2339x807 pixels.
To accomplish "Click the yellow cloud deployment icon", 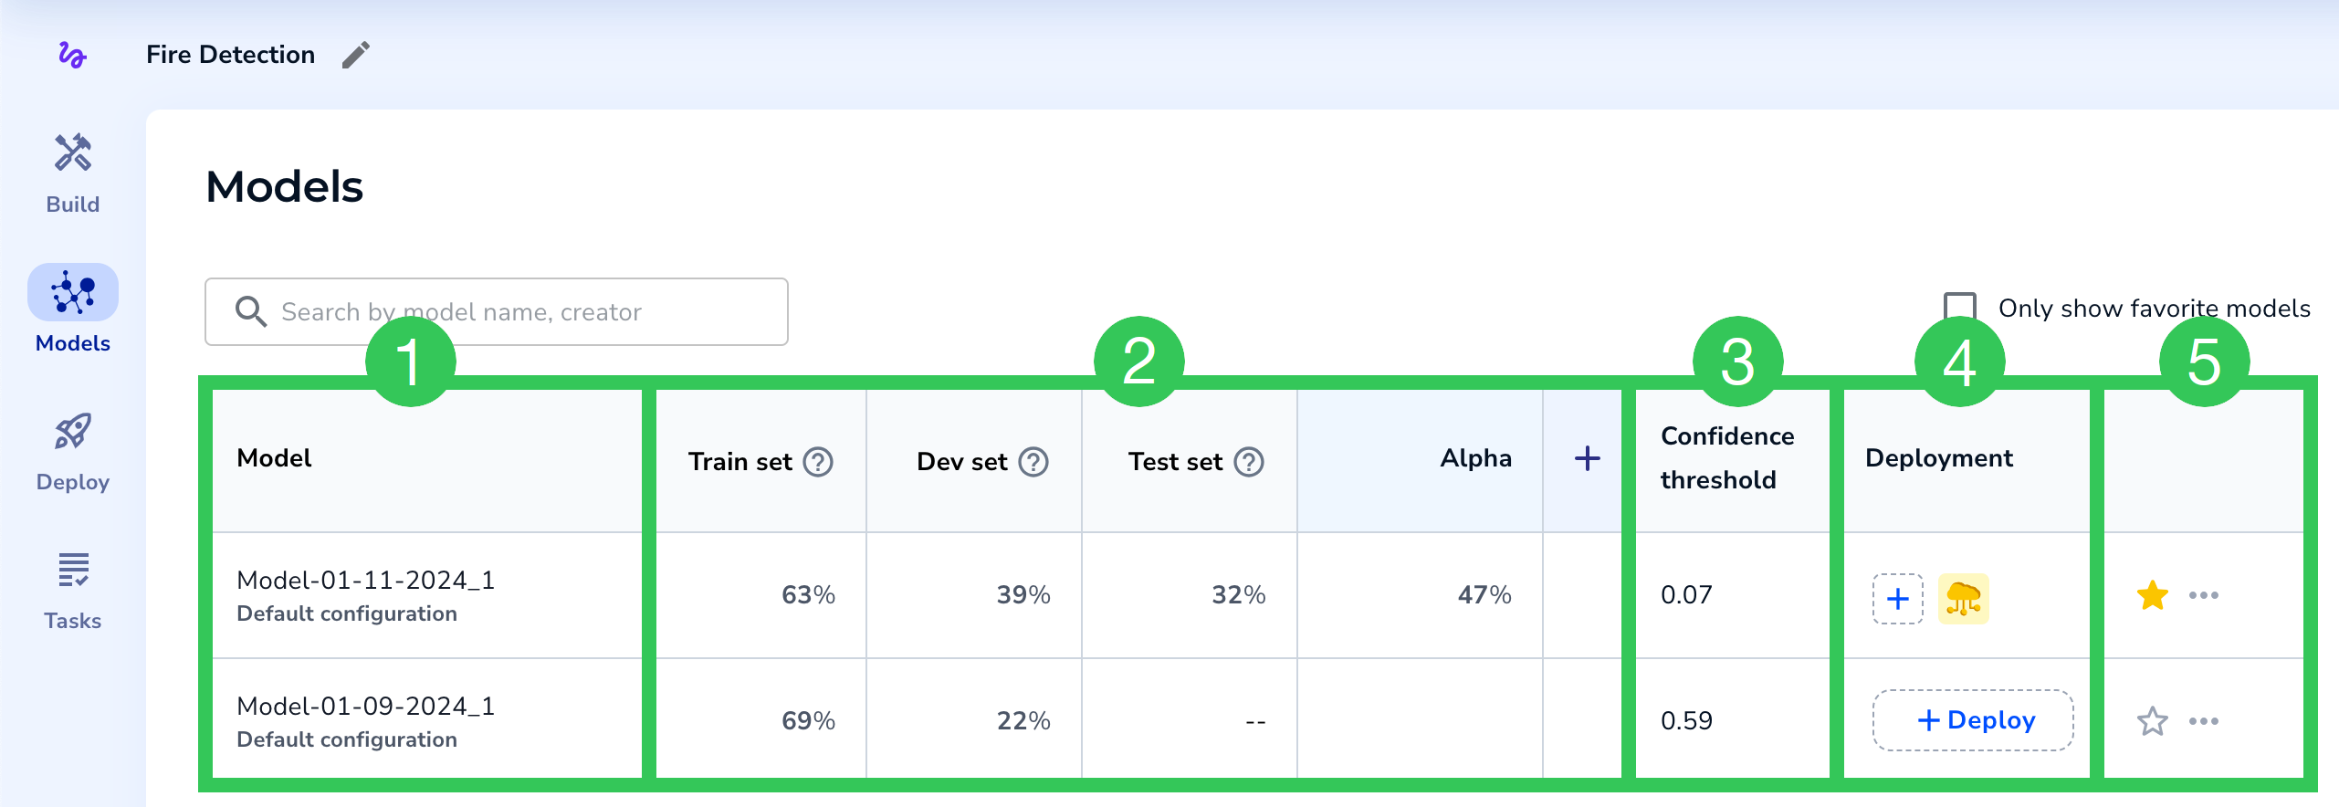I will [x=1963, y=599].
